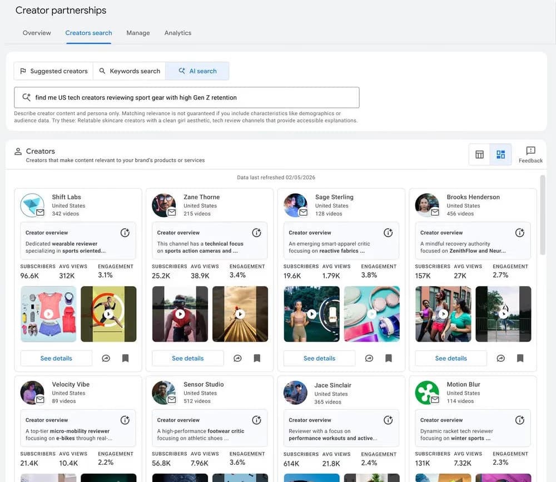Select 'Data last refreshed 02/05/2026' text
This screenshot has width=556, height=482.
(x=276, y=178)
